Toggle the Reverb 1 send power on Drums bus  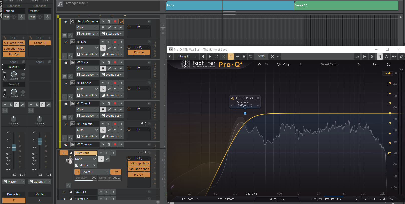coord(77,172)
